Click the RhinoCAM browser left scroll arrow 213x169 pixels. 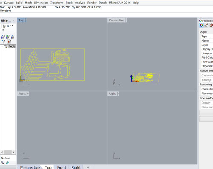pos(2,152)
